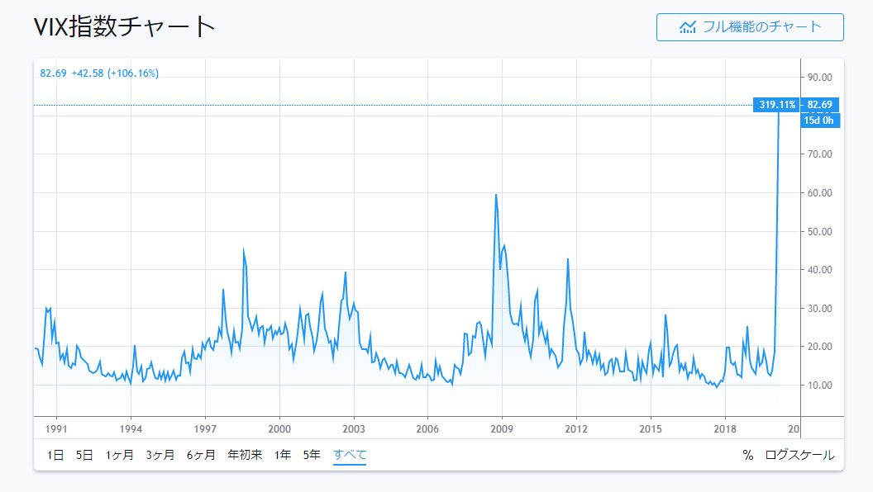Click the 2008-2009 peak on the chart line
This screenshot has height=492, width=873.
coord(496,195)
